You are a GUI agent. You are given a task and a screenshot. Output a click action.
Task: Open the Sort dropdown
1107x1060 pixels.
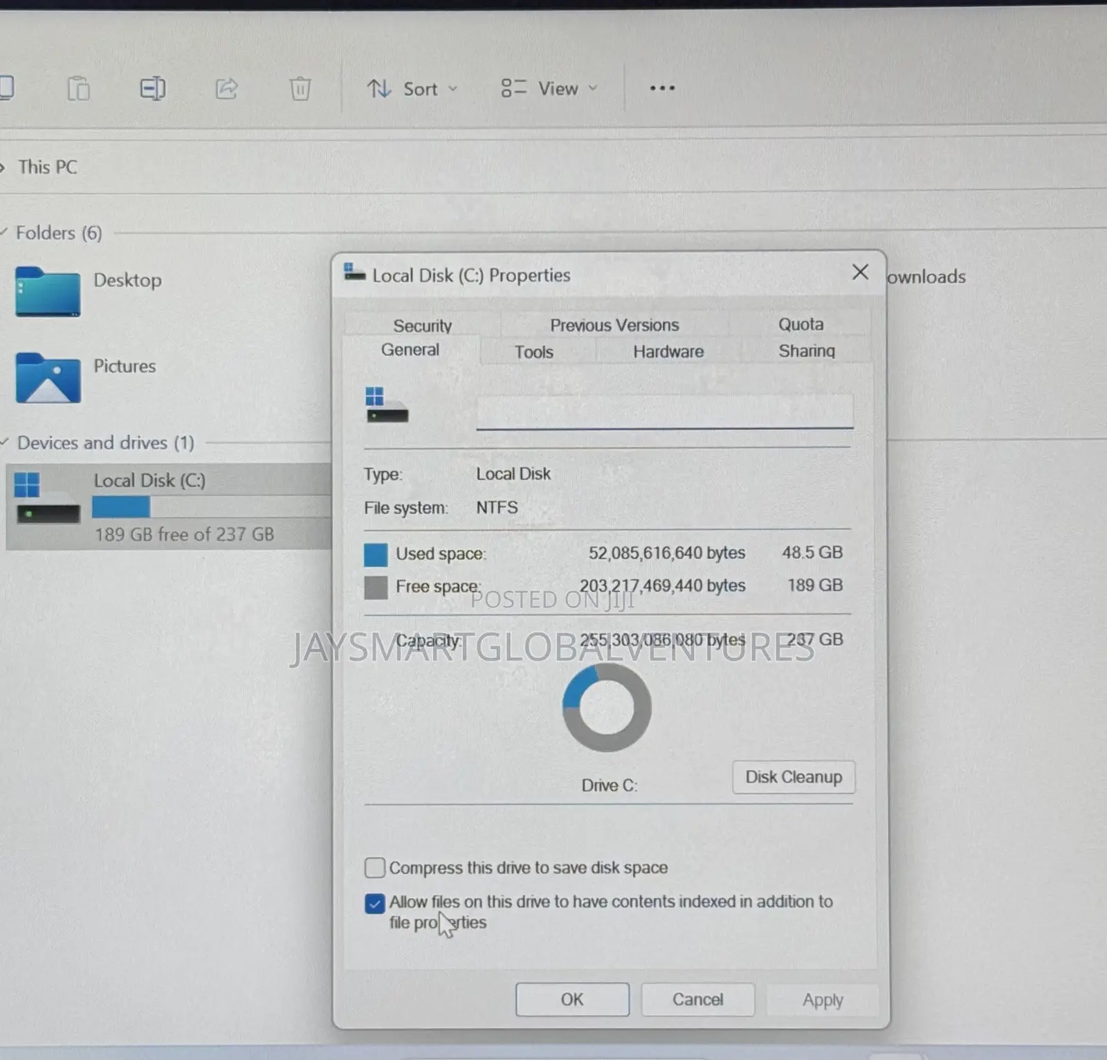coord(412,89)
